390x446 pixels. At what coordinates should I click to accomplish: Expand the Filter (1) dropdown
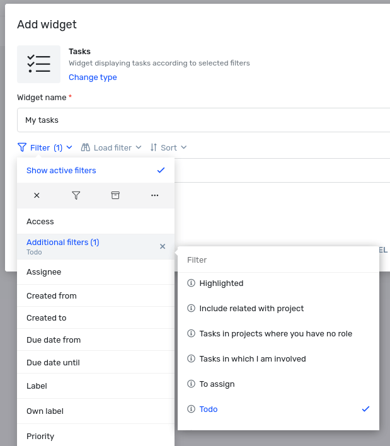(x=45, y=147)
